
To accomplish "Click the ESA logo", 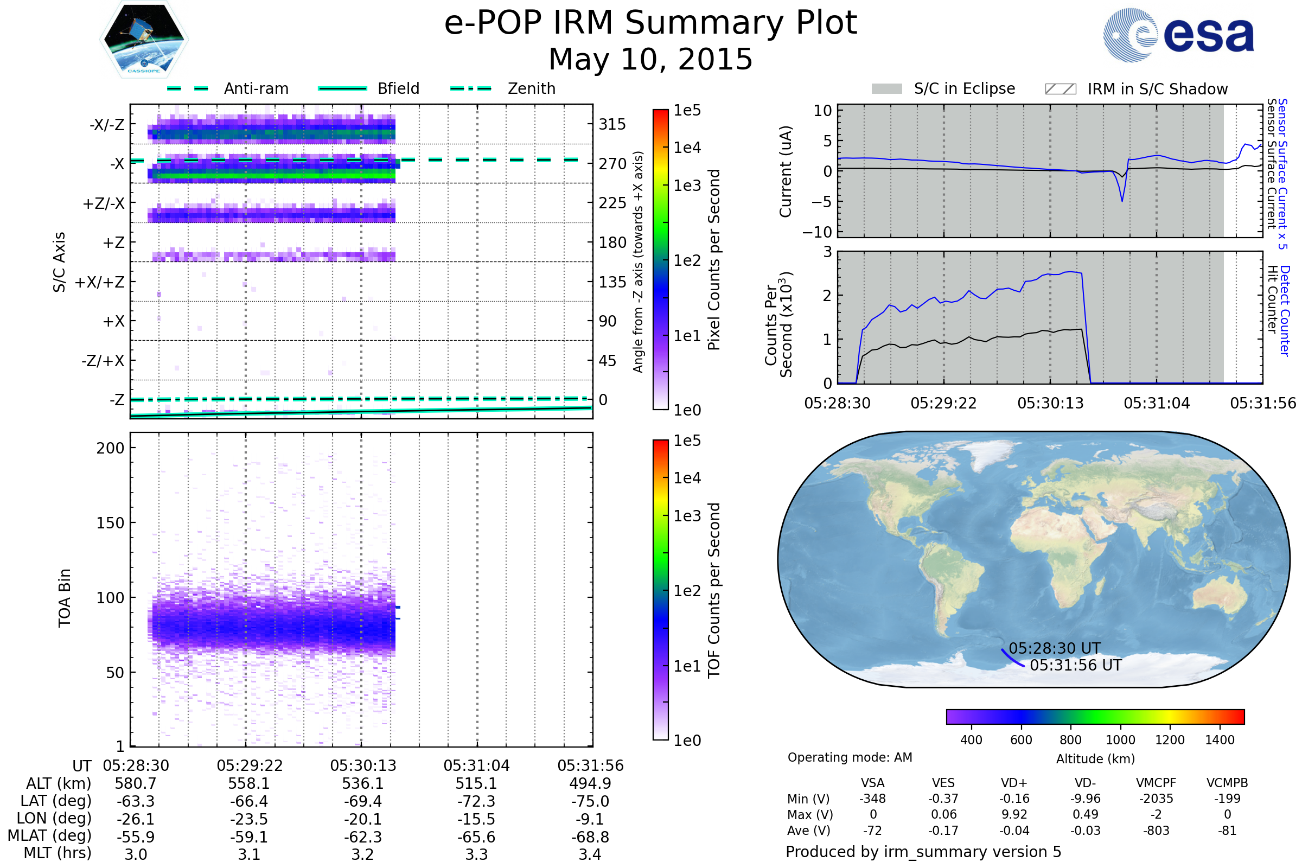I will pyautogui.click(x=1178, y=35).
